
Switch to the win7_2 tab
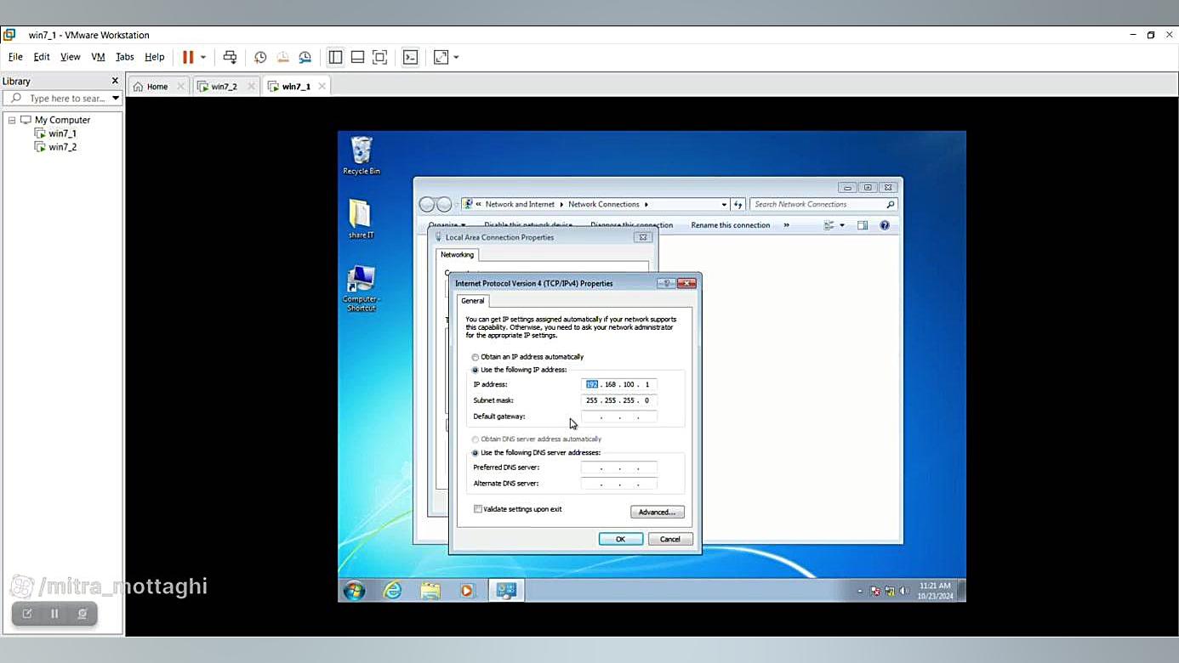click(x=224, y=87)
